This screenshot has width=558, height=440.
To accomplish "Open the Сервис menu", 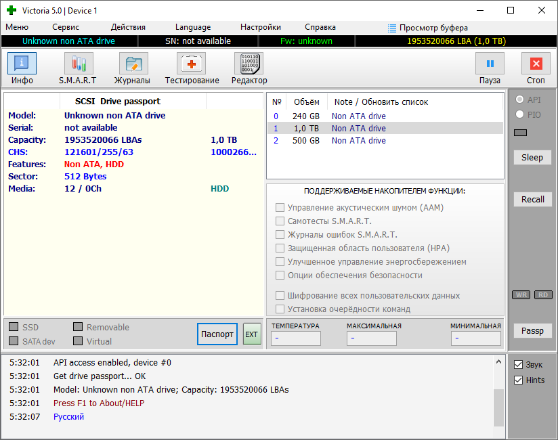I will [x=66, y=27].
